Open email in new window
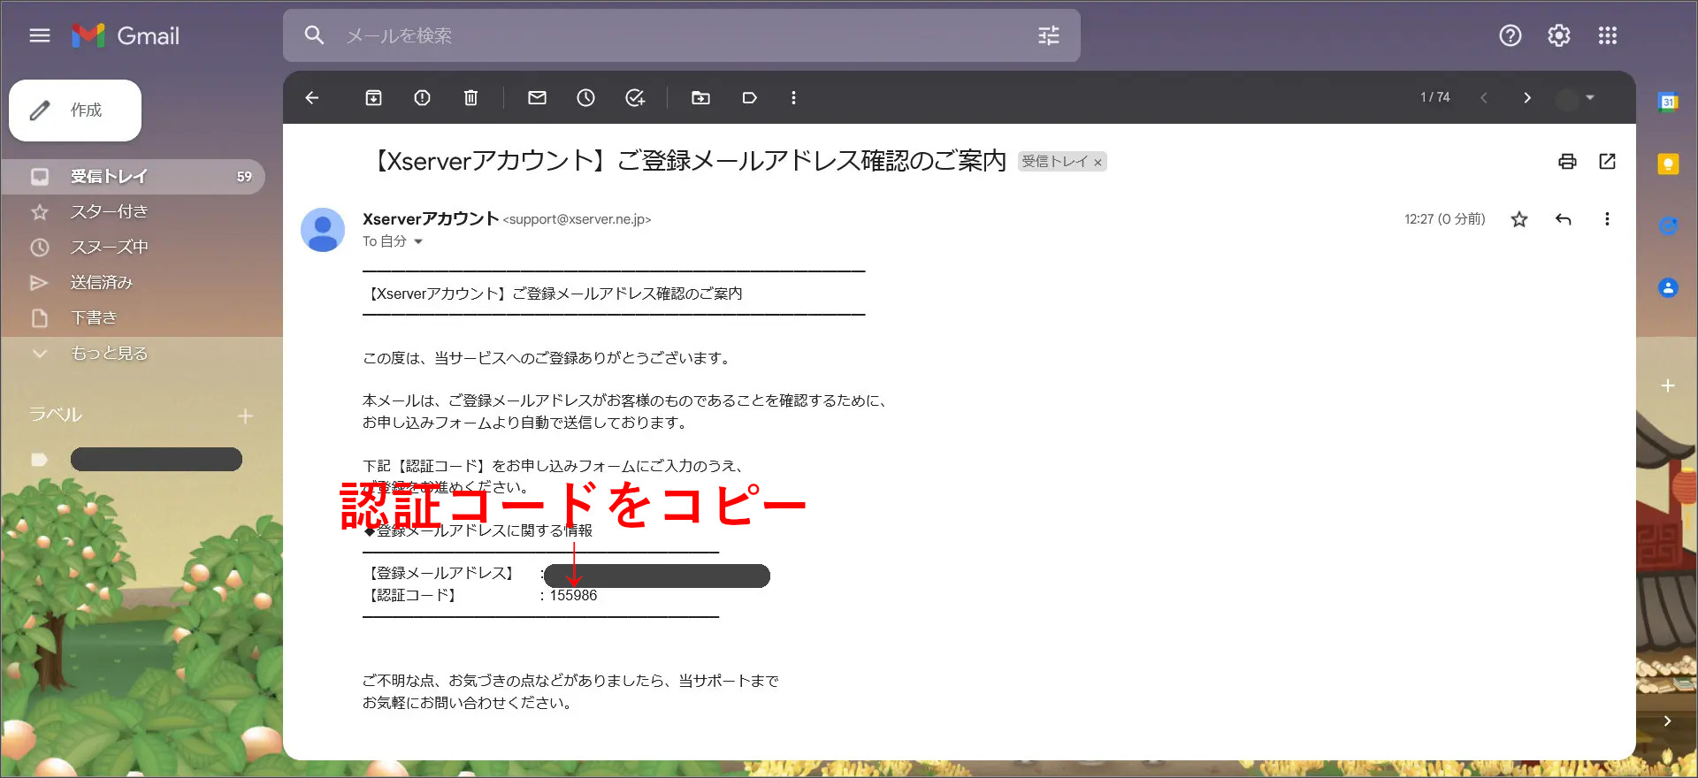The height and width of the screenshot is (778, 1698). click(x=1608, y=161)
